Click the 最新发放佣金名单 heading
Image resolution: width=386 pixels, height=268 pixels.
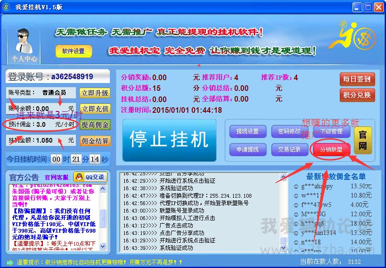click(336, 177)
